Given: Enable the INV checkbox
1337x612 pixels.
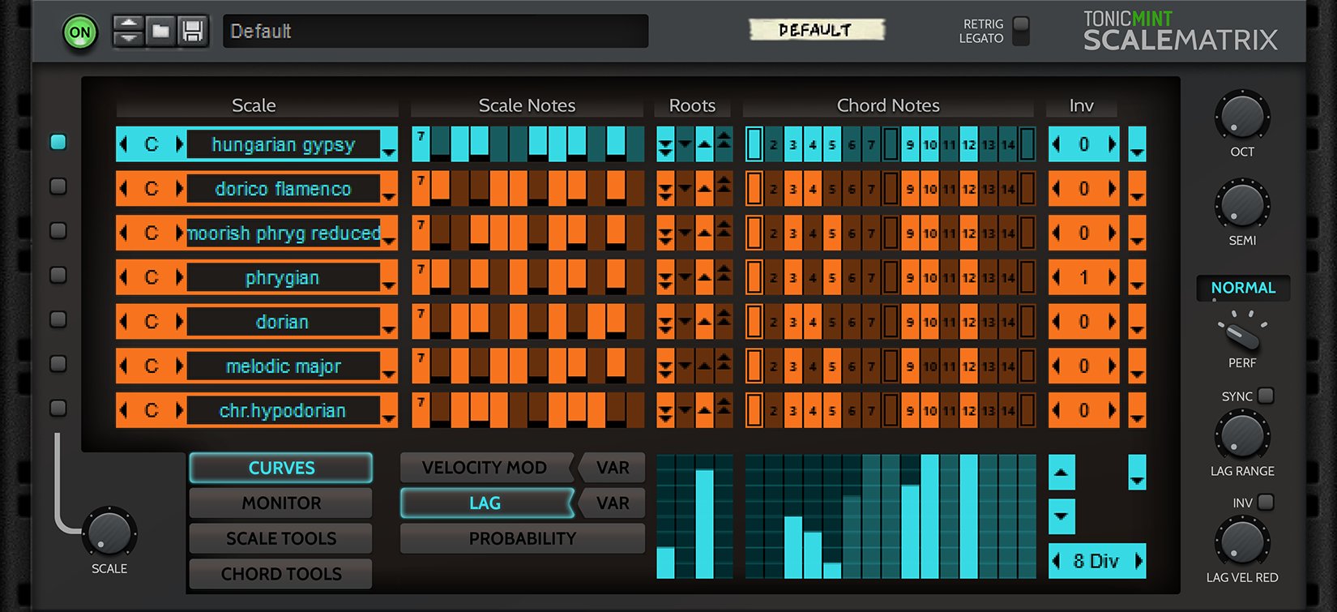Looking at the screenshot, I should pyautogui.click(x=1266, y=503).
